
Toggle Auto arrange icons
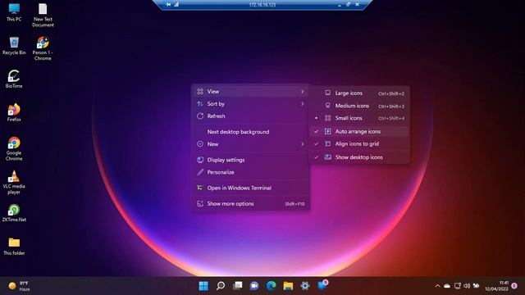358,131
